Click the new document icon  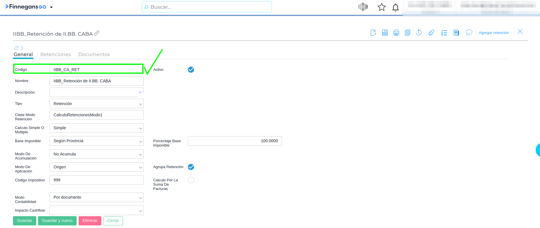coord(373,33)
